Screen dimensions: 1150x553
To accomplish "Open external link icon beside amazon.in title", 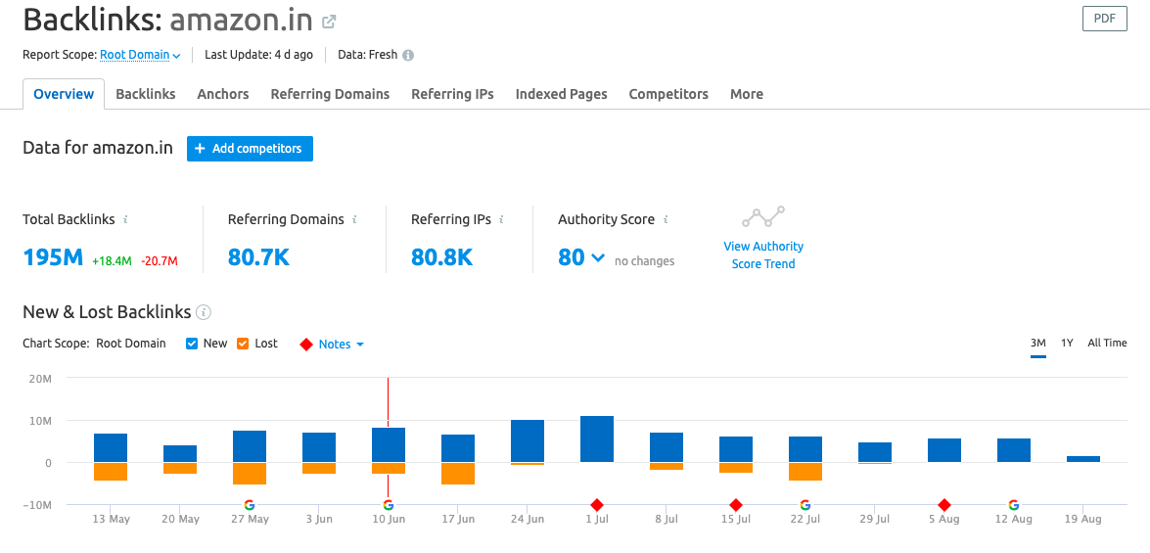I will [x=329, y=22].
